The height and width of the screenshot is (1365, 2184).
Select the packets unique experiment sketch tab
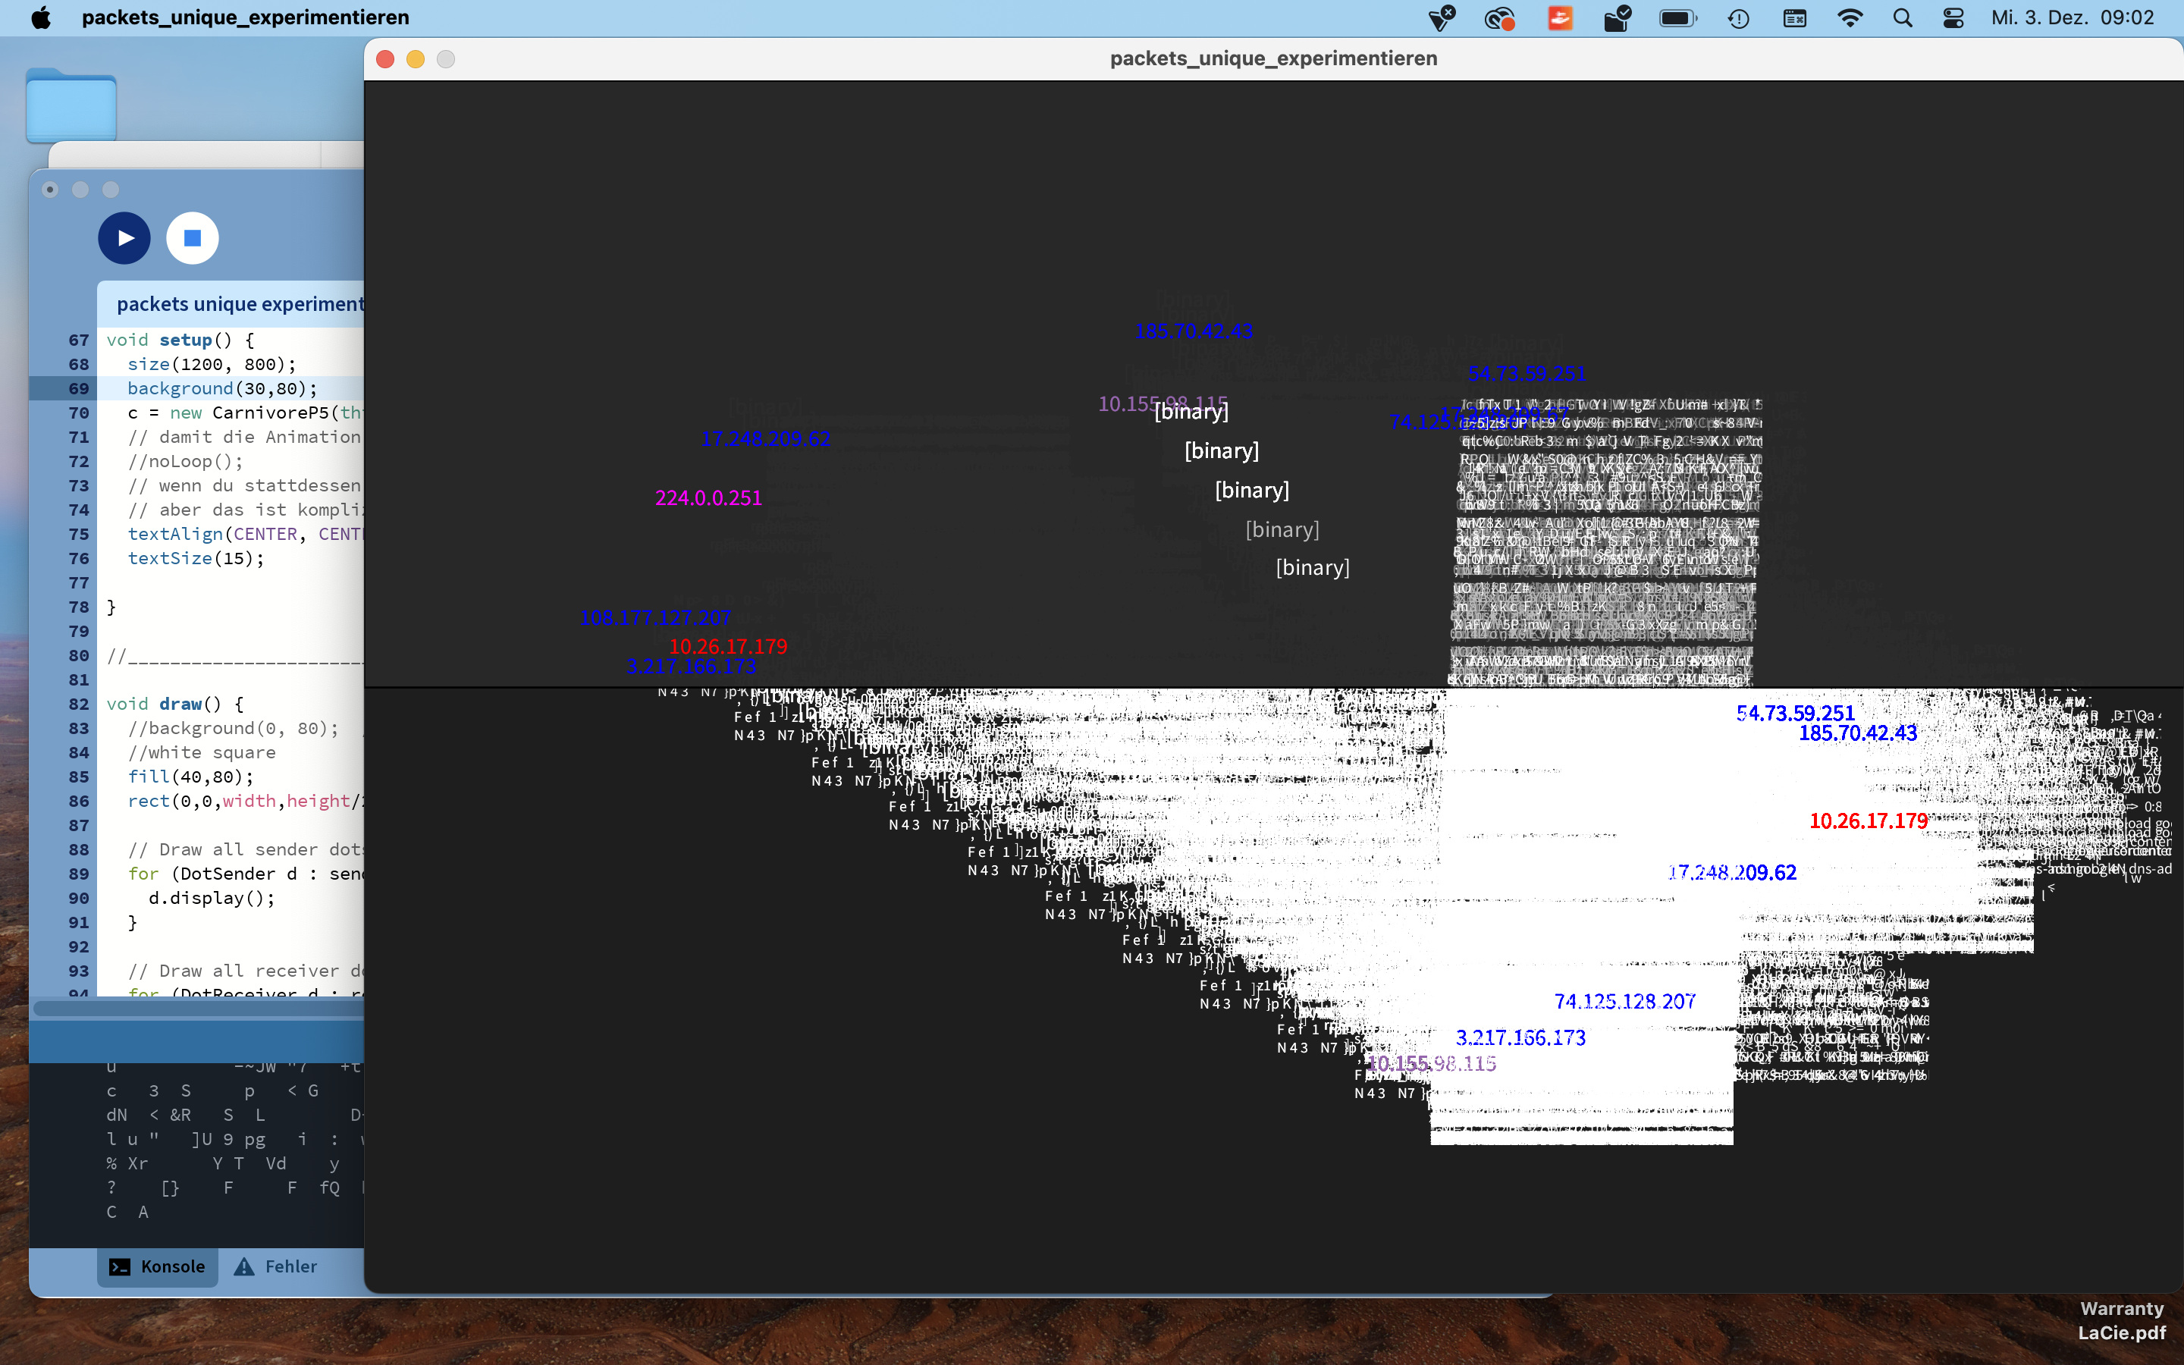pyautogui.click(x=239, y=304)
